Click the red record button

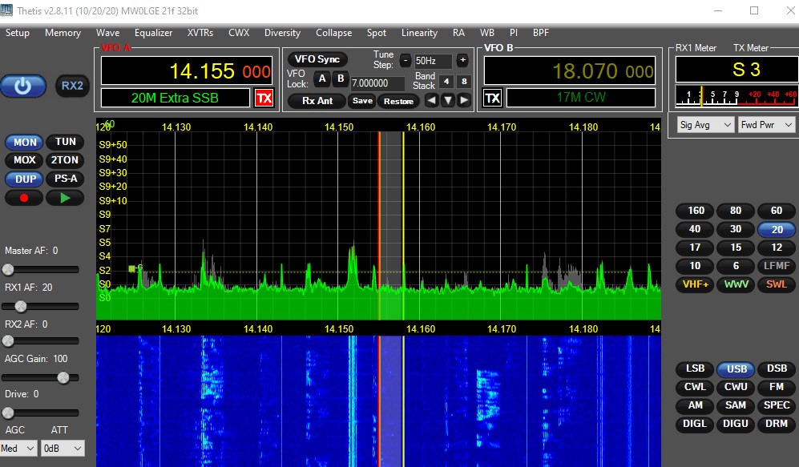coord(24,198)
